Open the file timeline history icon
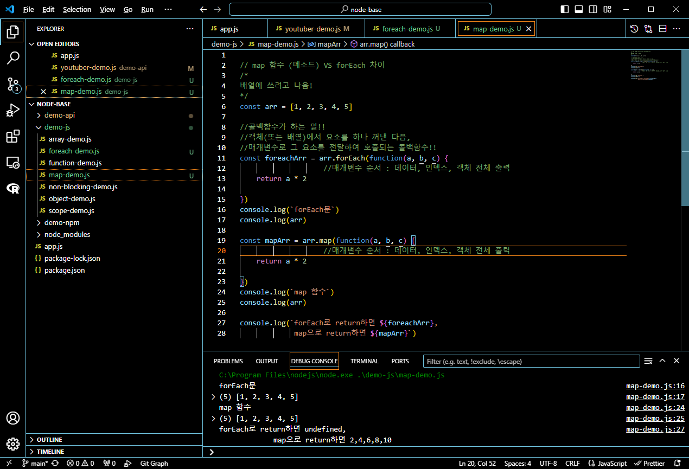The height and width of the screenshot is (469, 689). (634, 29)
